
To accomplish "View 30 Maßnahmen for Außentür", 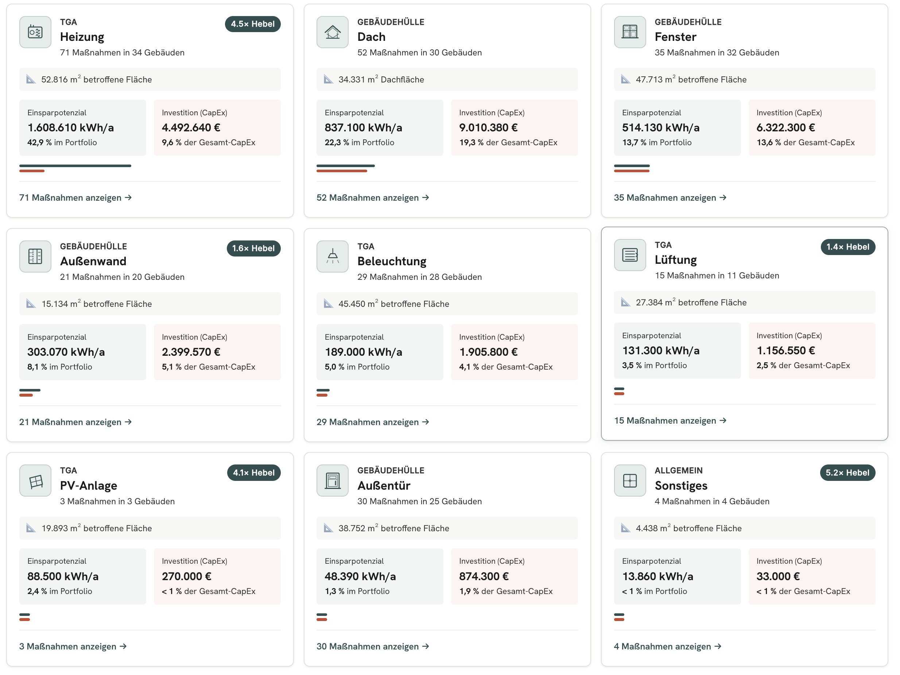I will click(x=373, y=646).
